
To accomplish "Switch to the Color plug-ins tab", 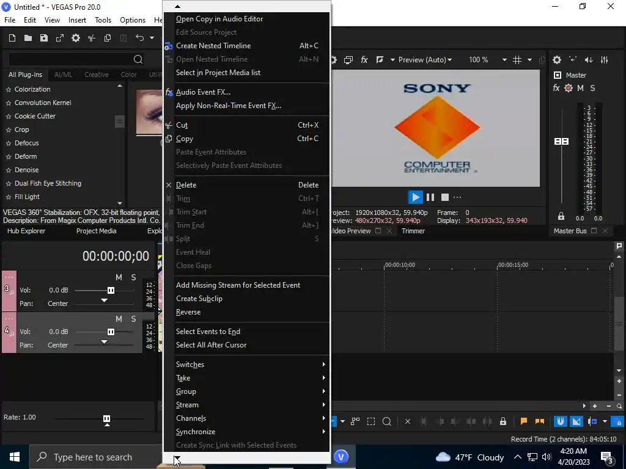I will pyautogui.click(x=128, y=75).
